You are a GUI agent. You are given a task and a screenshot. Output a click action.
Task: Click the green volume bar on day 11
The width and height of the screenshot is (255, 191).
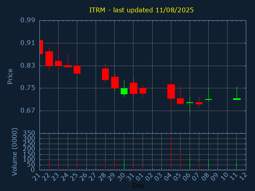[236, 166]
